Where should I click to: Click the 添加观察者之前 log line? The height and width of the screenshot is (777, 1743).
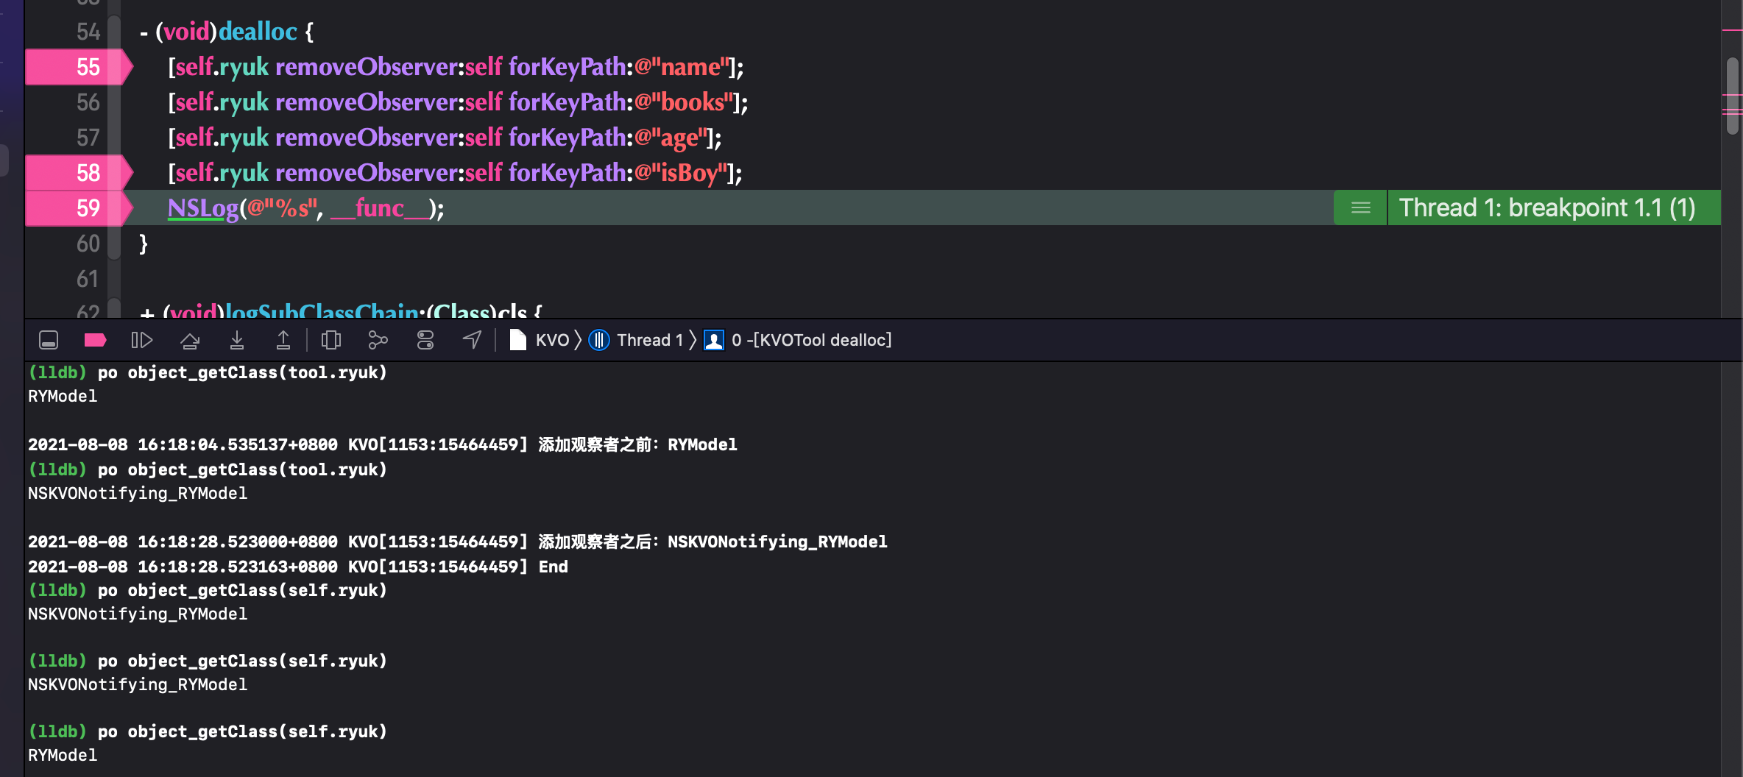(x=383, y=444)
